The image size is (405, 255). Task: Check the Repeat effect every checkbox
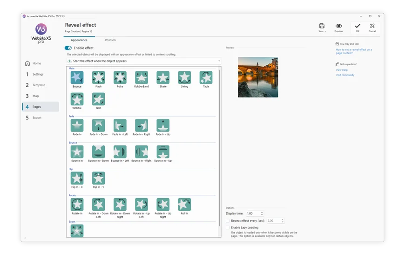click(x=228, y=221)
